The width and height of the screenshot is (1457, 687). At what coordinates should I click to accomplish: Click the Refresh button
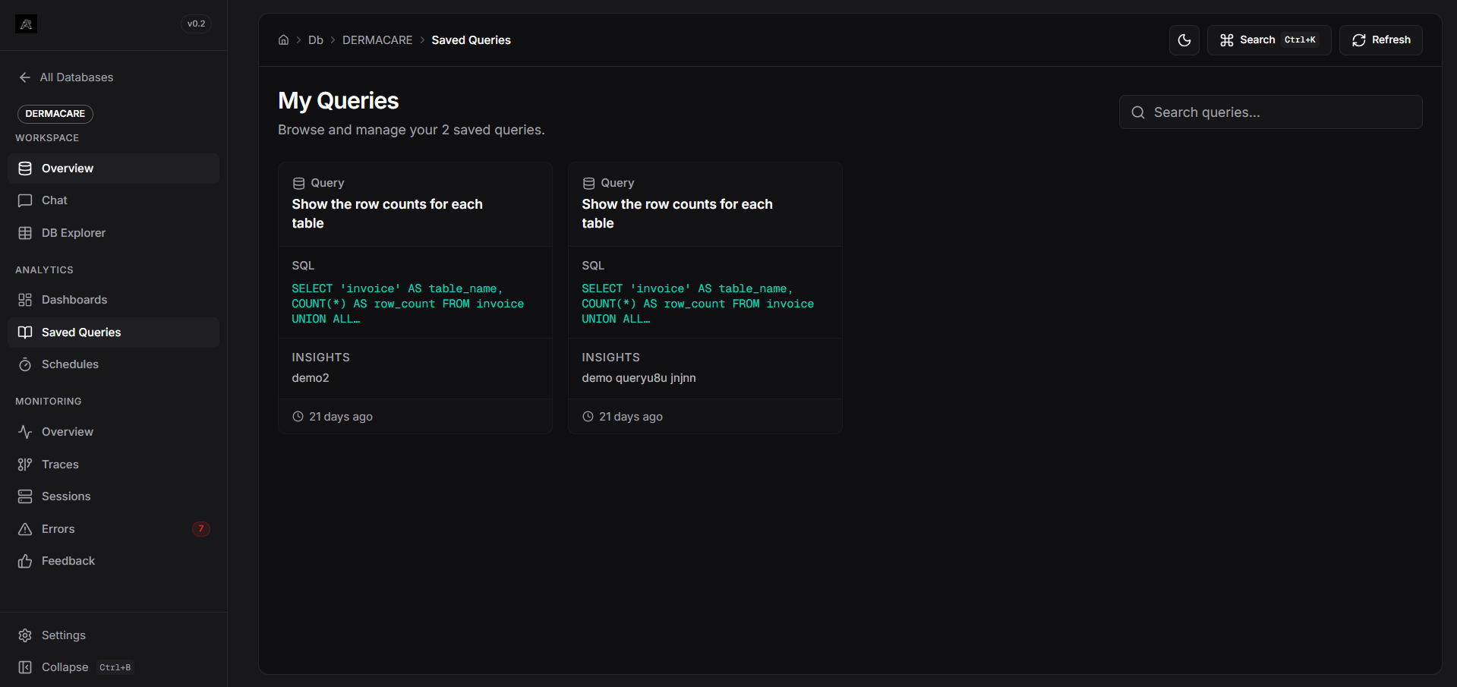[1381, 40]
